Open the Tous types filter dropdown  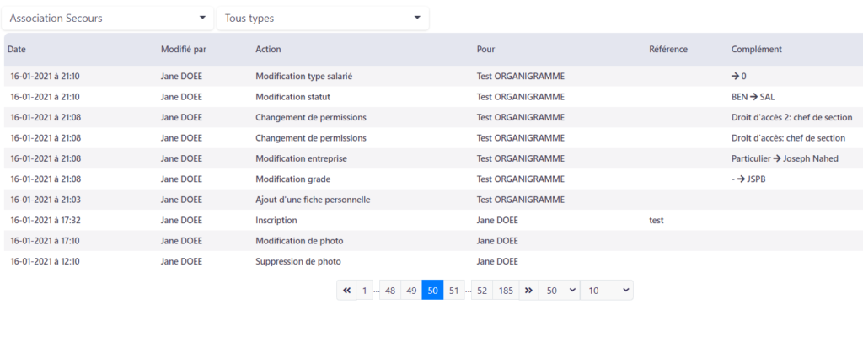click(x=323, y=19)
